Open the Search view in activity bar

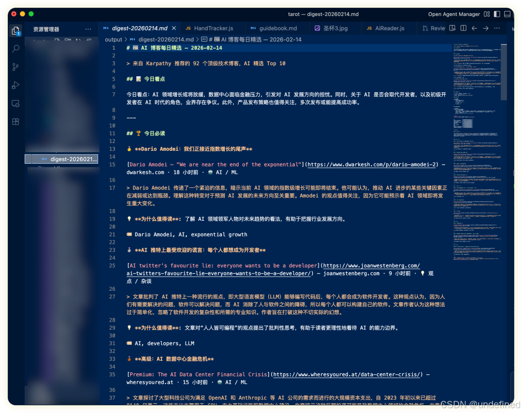(x=15, y=49)
